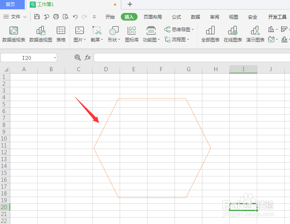Expand the quick access toolbar customize arrow
This screenshot has width=290, height=224.
pyautogui.click(x=94, y=17)
